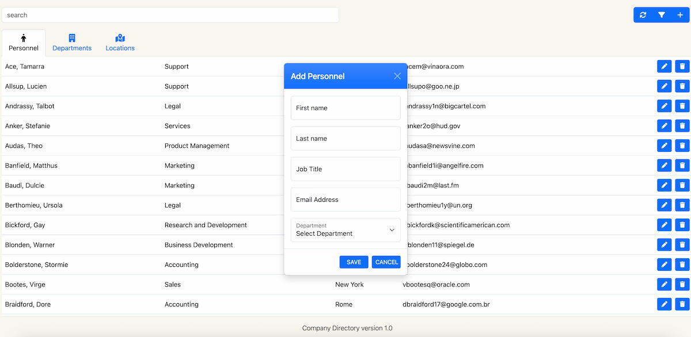Click the plus icon to add entry
This screenshot has width=691, height=337.
(680, 15)
